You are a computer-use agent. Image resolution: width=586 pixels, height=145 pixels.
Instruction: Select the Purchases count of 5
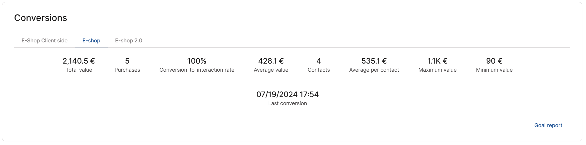pyautogui.click(x=127, y=61)
